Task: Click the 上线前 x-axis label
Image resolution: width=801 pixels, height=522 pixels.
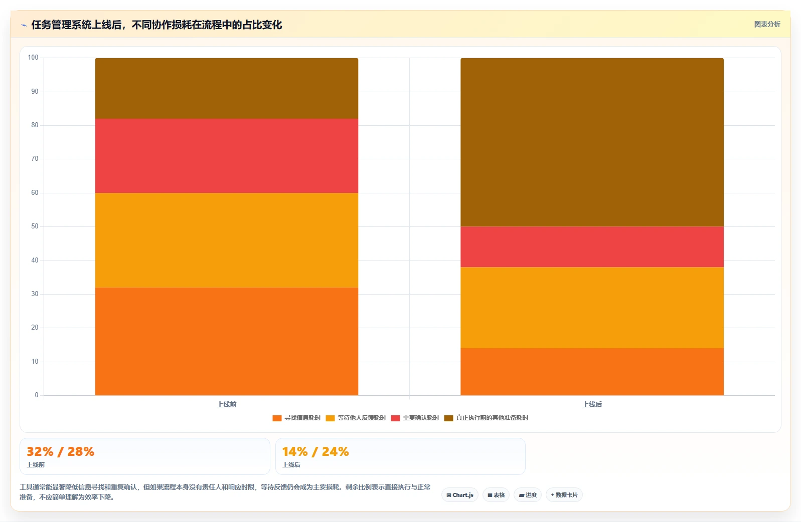Action: click(227, 404)
